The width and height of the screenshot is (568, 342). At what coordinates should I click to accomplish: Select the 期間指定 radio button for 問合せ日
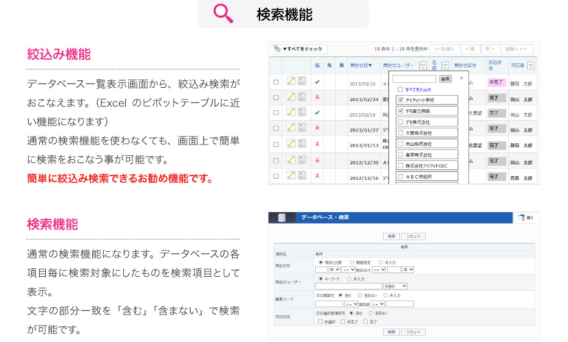tap(352, 262)
